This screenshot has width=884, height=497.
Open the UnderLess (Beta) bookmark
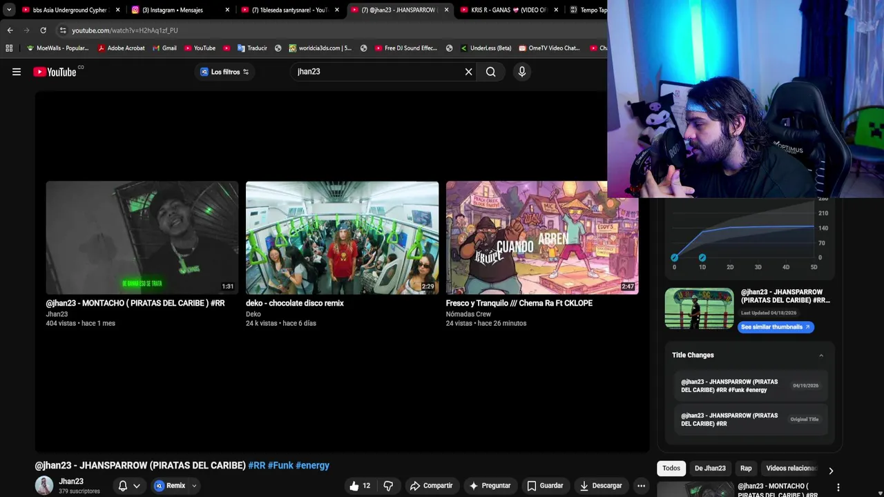[x=486, y=48]
